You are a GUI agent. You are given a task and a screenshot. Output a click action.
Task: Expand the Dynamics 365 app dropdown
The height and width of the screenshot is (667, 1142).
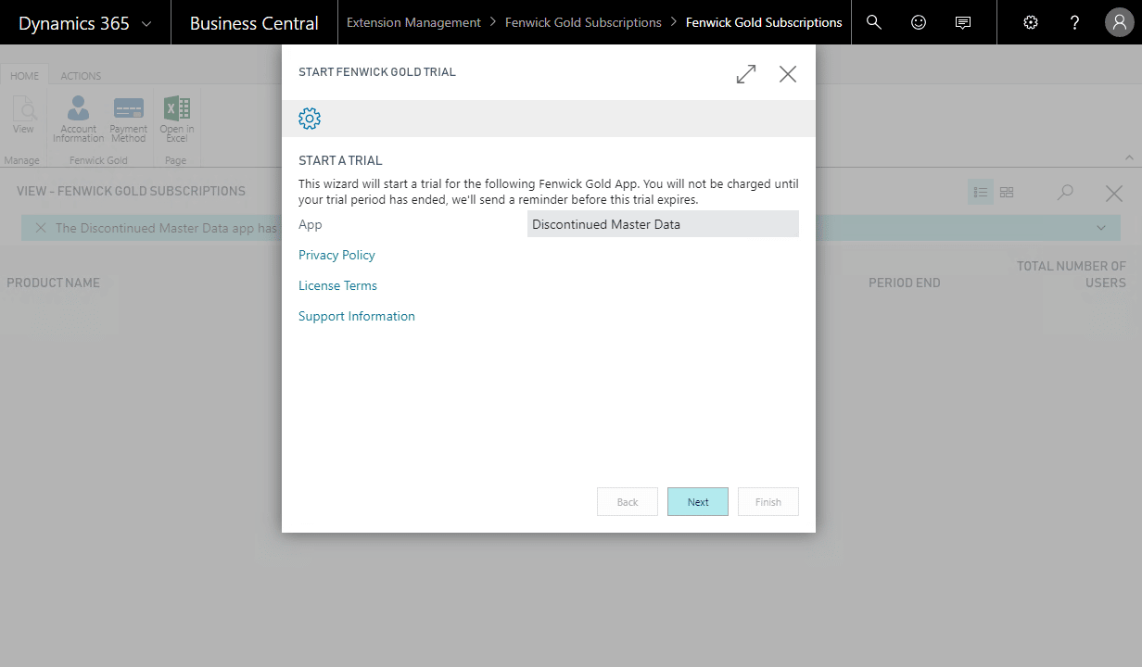146,24
